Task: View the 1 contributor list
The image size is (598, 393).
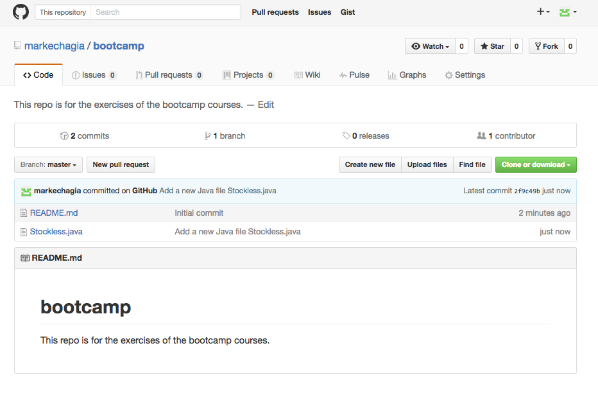Action: (x=506, y=136)
